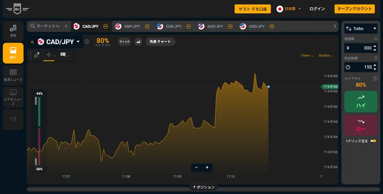Open the 資産 (assets) sidebar icon
The image size is (383, 194).
[x=13, y=31]
